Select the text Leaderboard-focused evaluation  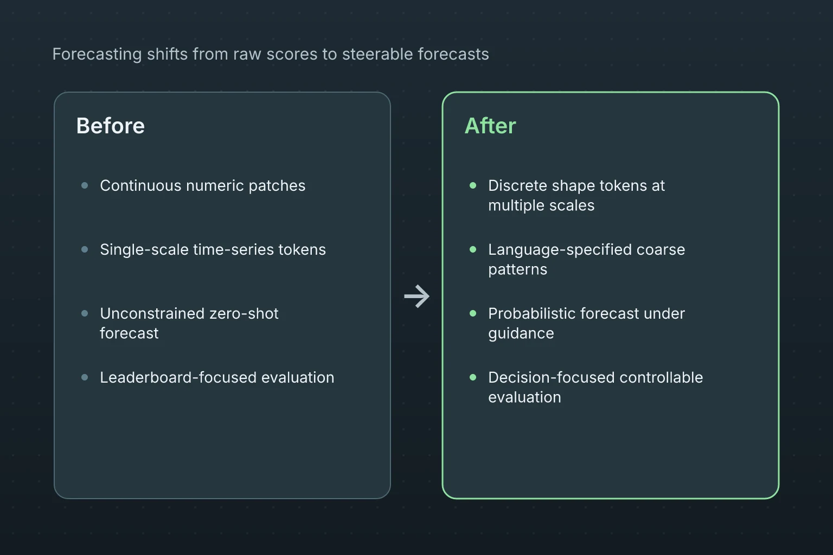coord(217,378)
